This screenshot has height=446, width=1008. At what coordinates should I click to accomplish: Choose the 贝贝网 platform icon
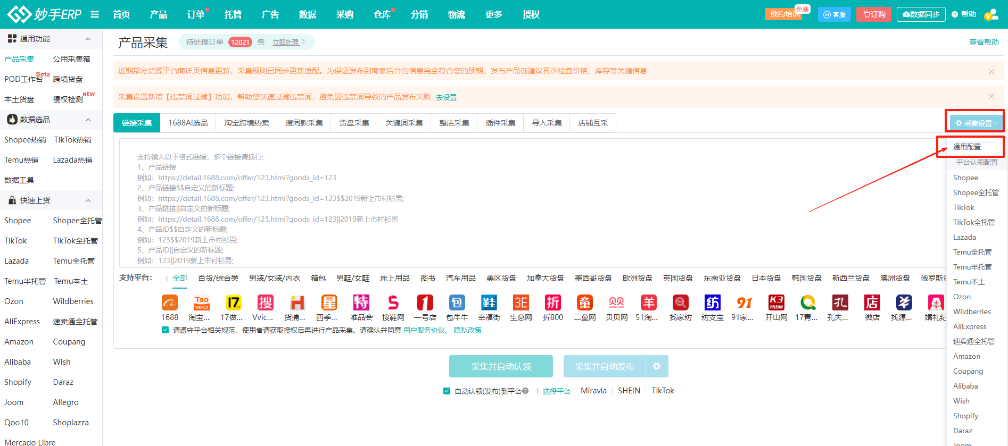point(617,302)
